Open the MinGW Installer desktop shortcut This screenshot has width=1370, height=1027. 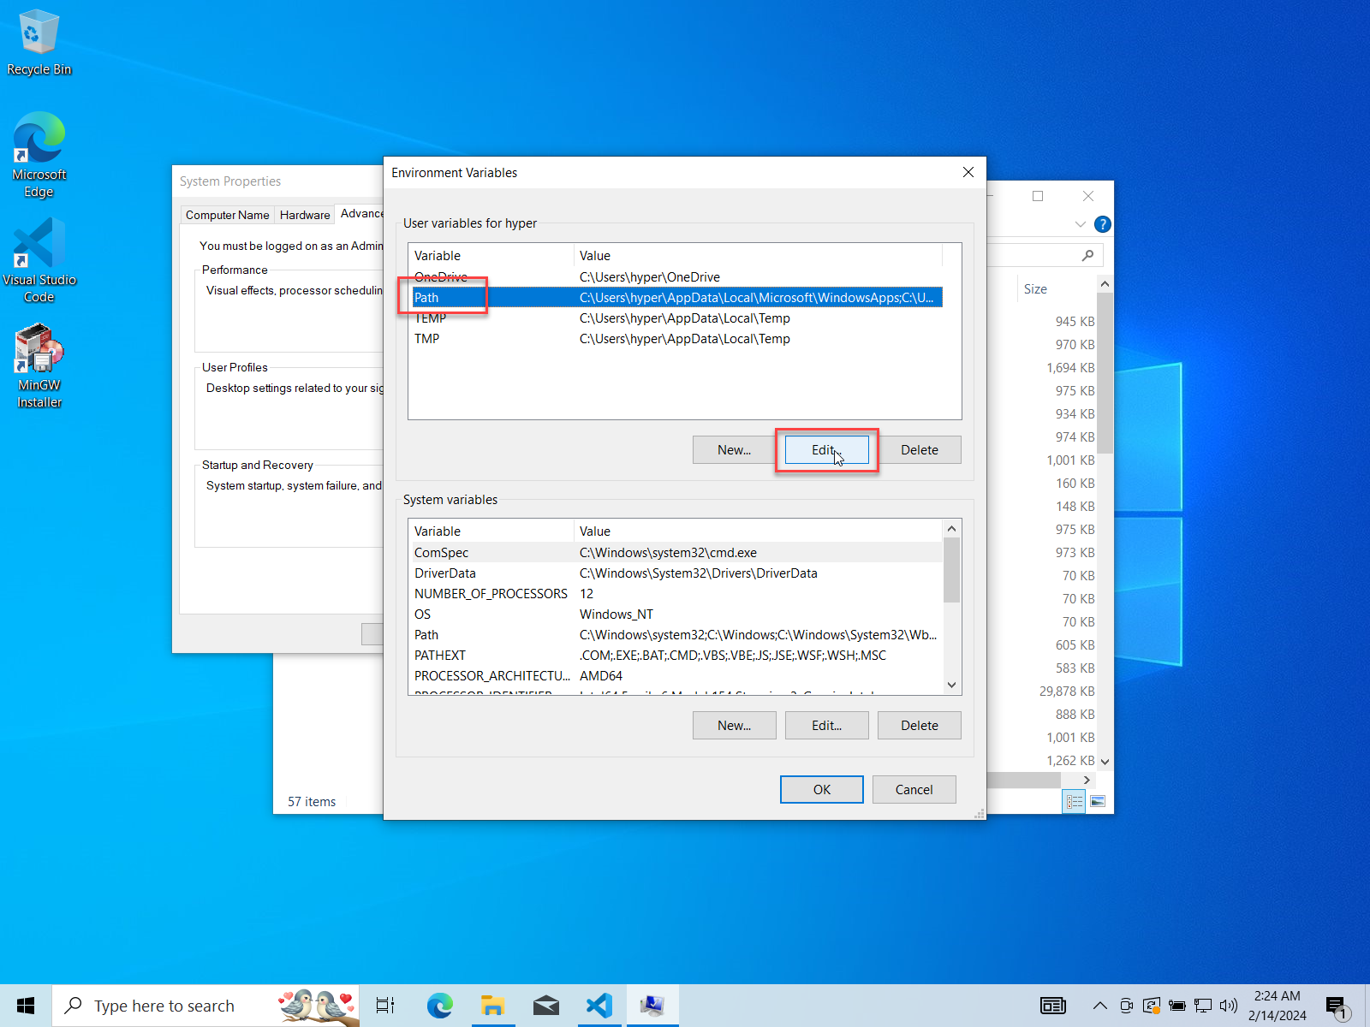pos(39,365)
